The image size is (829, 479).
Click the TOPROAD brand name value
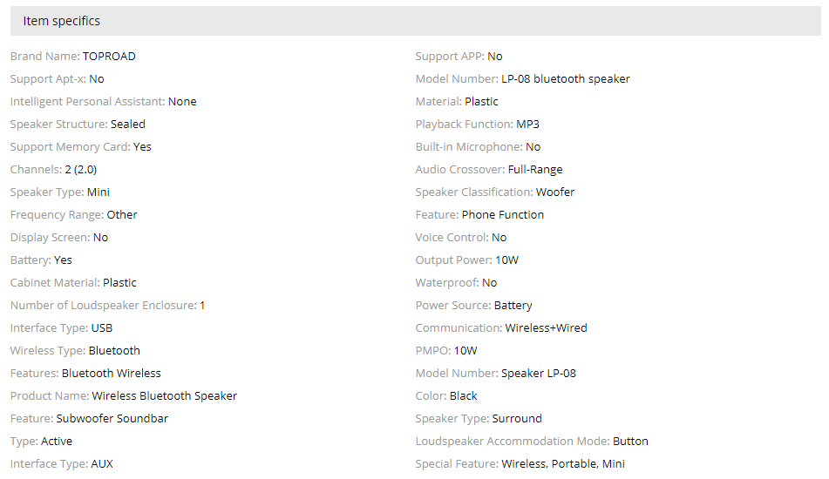[x=109, y=57]
